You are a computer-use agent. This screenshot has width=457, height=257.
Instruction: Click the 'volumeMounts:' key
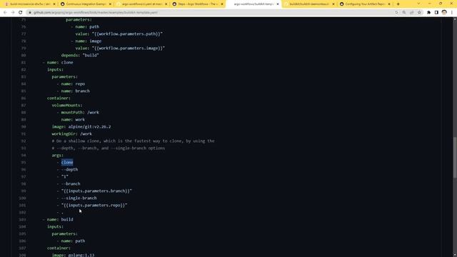click(67, 105)
